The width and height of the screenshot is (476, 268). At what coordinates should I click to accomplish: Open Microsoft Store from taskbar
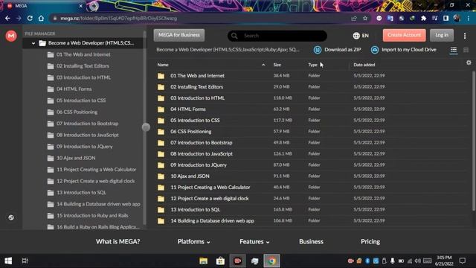point(220,261)
